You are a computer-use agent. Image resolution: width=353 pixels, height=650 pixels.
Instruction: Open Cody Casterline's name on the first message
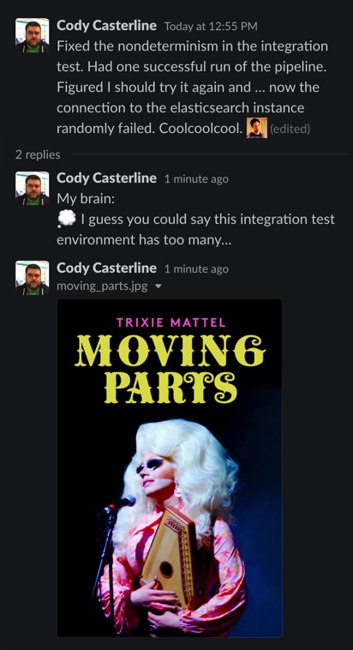pyautogui.click(x=106, y=26)
